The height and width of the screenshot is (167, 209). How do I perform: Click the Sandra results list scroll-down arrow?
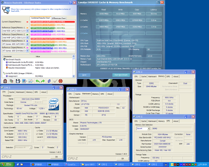[73, 76]
